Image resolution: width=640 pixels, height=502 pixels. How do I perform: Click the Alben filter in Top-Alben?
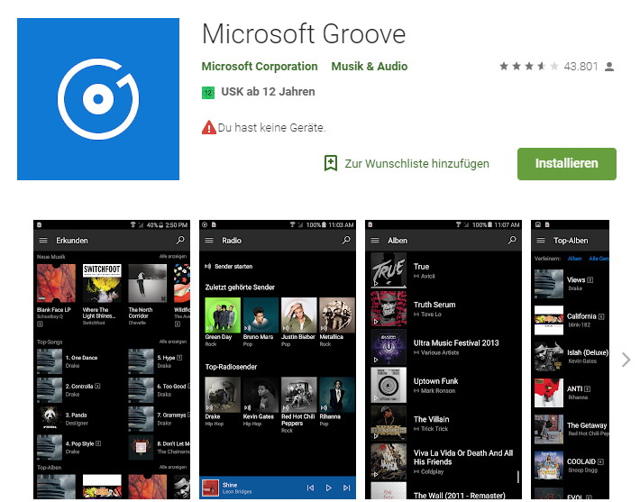pyautogui.click(x=574, y=259)
